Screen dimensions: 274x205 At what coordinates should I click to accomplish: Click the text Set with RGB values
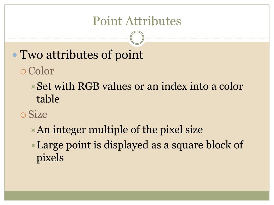click(84, 86)
